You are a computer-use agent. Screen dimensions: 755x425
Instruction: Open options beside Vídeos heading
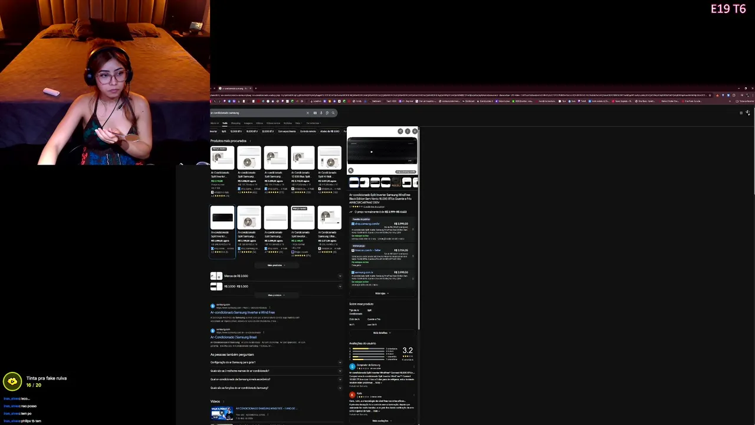click(x=224, y=401)
